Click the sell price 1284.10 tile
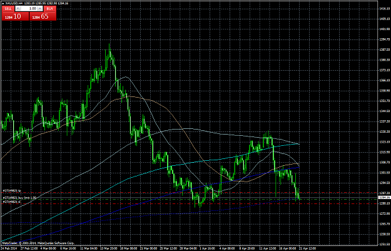Image resolution: width=391 pixels, height=251 pixels. (x=15, y=16)
